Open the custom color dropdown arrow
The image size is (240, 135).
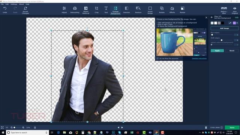[237, 23]
